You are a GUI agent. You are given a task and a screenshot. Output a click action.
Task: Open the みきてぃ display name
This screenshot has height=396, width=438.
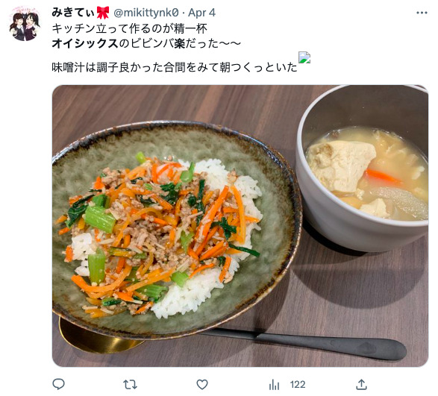73,13
